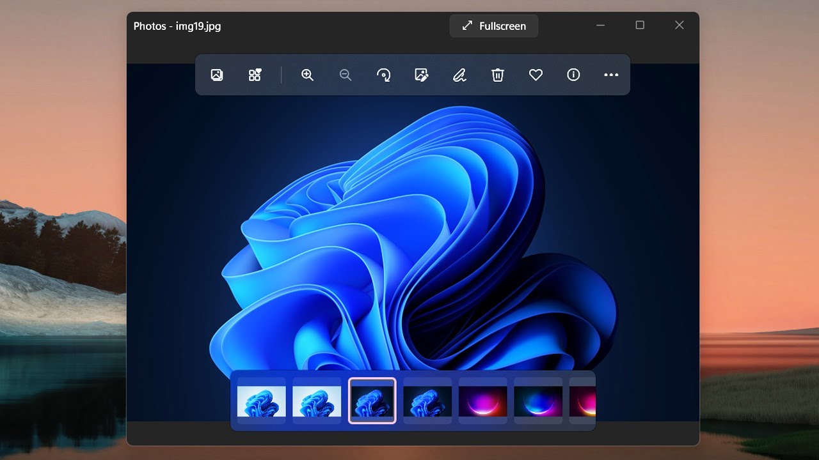Maximize the Photos window
The image size is (819, 460).
tap(640, 25)
